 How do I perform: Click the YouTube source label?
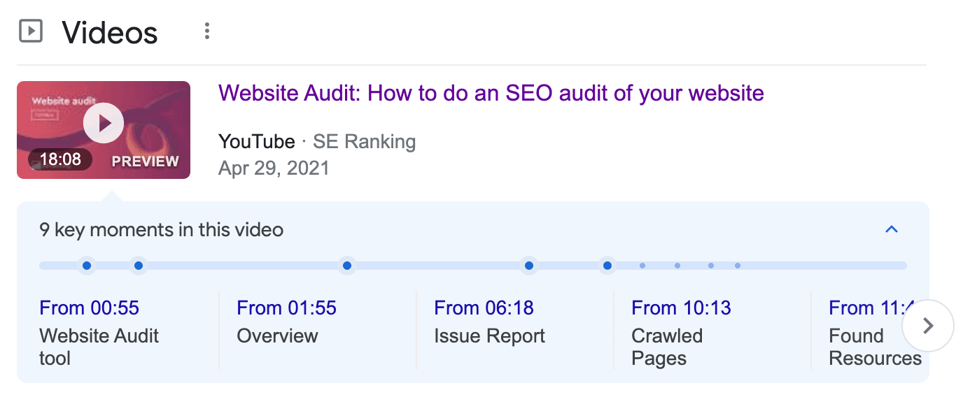tap(257, 142)
